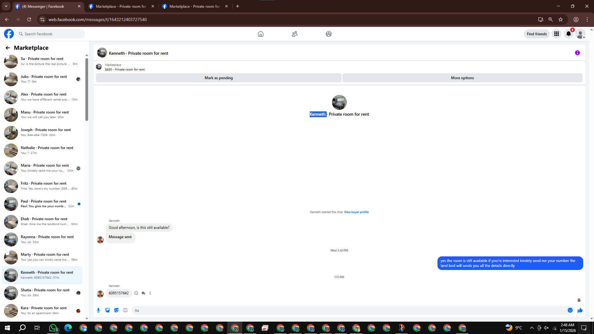Open Paul's Private room conversation
Screen dimensions: 594x334
(x=43, y=204)
